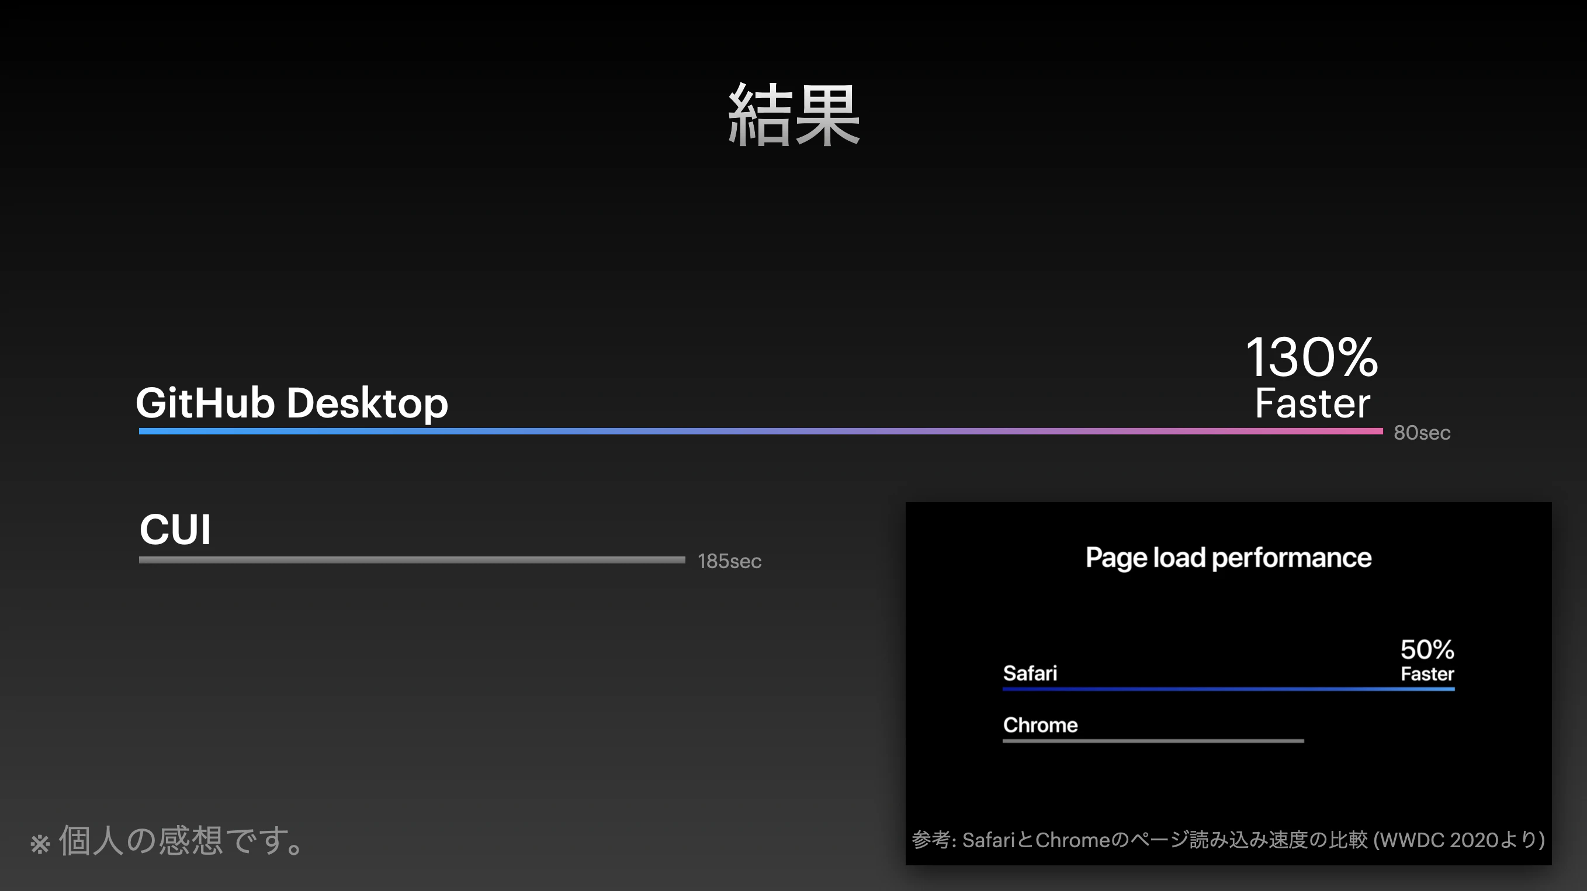The width and height of the screenshot is (1587, 891).
Task: Select the CUI label
Action: pos(175,530)
